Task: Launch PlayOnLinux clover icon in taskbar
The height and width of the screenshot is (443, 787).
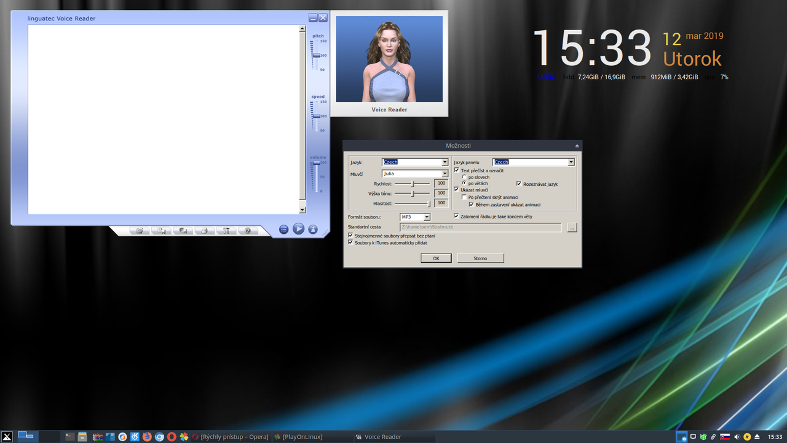Action: click(x=184, y=437)
